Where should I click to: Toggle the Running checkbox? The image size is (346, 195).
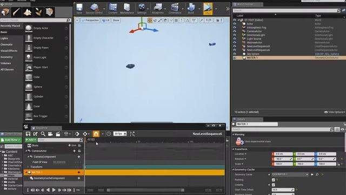(274, 180)
